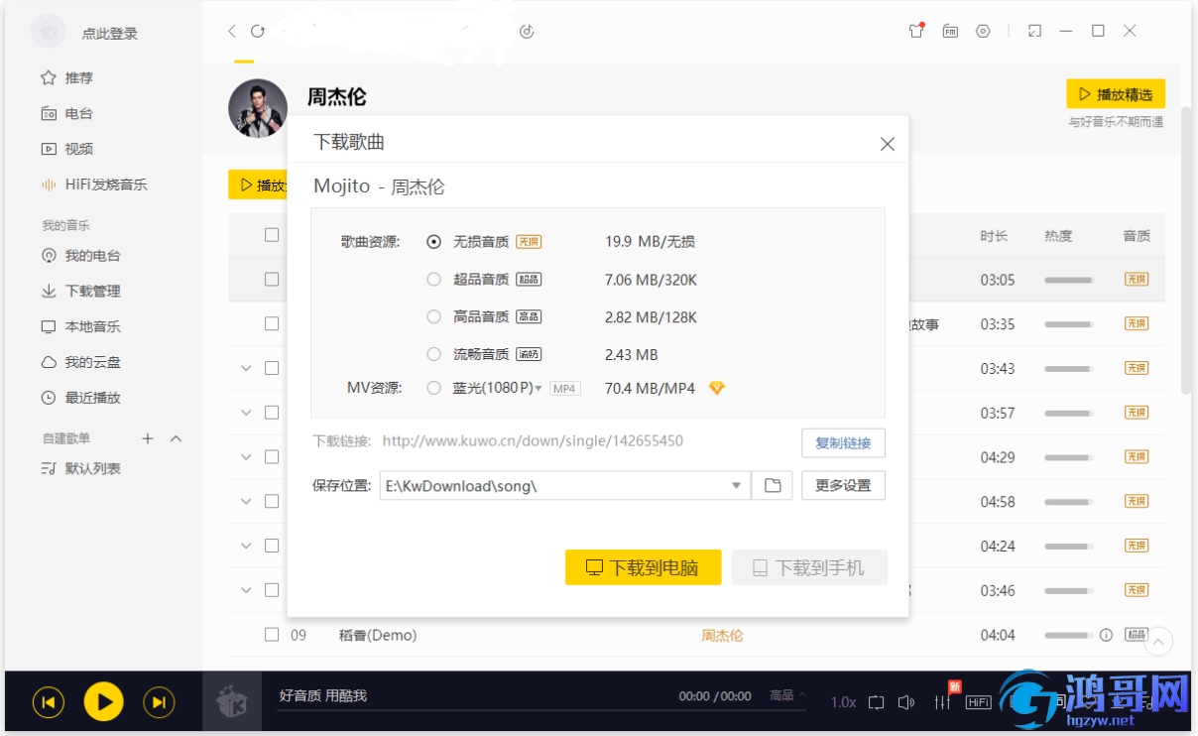1198x736 pixels.
Task: Open the 默认列表 default playlist
Action: 81,468
